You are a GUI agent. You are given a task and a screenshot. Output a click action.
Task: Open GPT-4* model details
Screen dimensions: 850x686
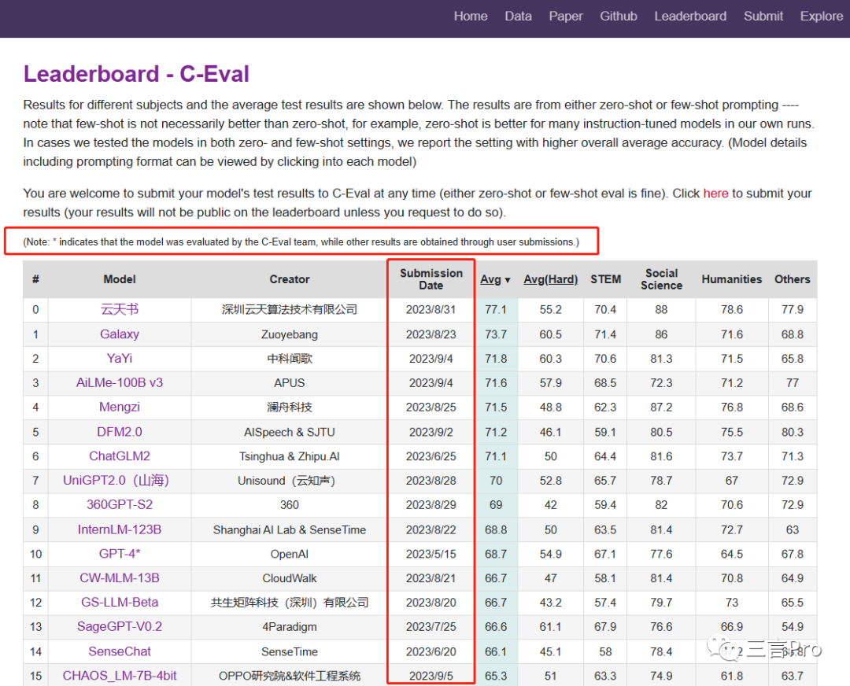(x=120, y=554)
